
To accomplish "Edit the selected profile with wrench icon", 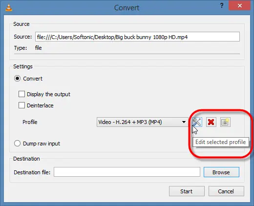I will pos(197,122).
